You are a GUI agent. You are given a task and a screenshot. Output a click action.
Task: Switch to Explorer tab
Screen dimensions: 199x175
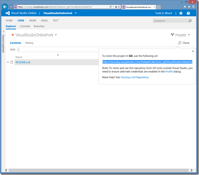pyautogui.click(x=11, y=26)
